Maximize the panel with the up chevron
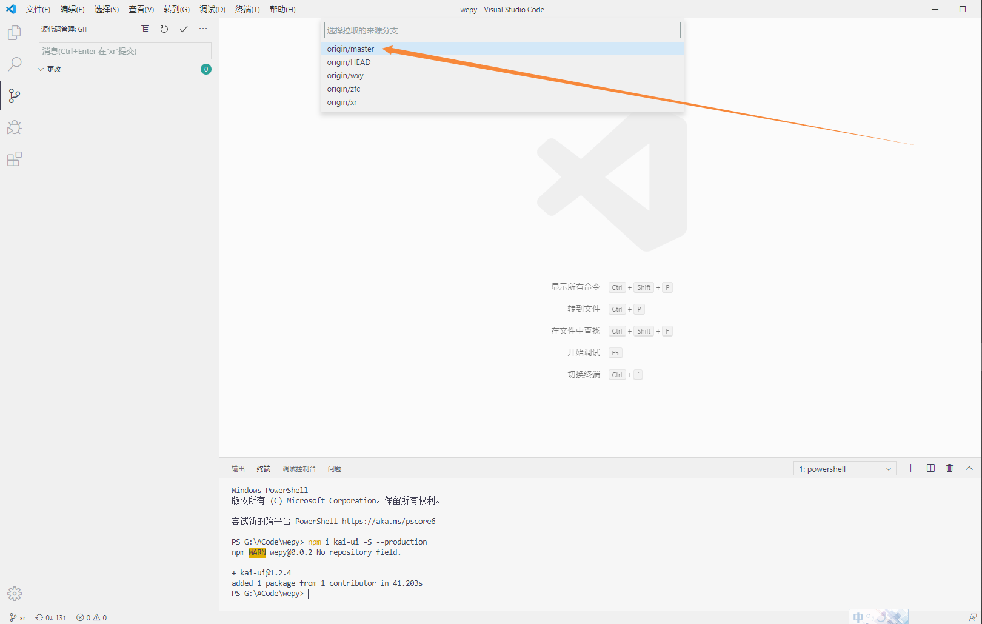The height and width of the screenshot is (624, 982). click(x=969, y=468)
